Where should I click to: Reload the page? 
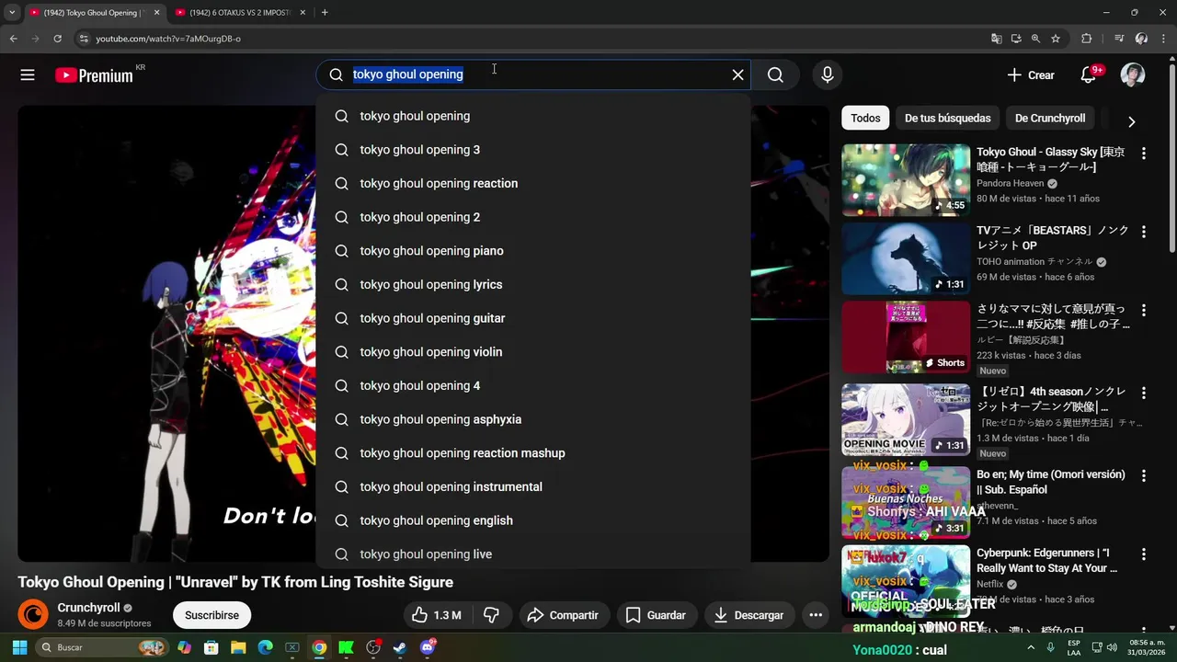click(57, 39)
